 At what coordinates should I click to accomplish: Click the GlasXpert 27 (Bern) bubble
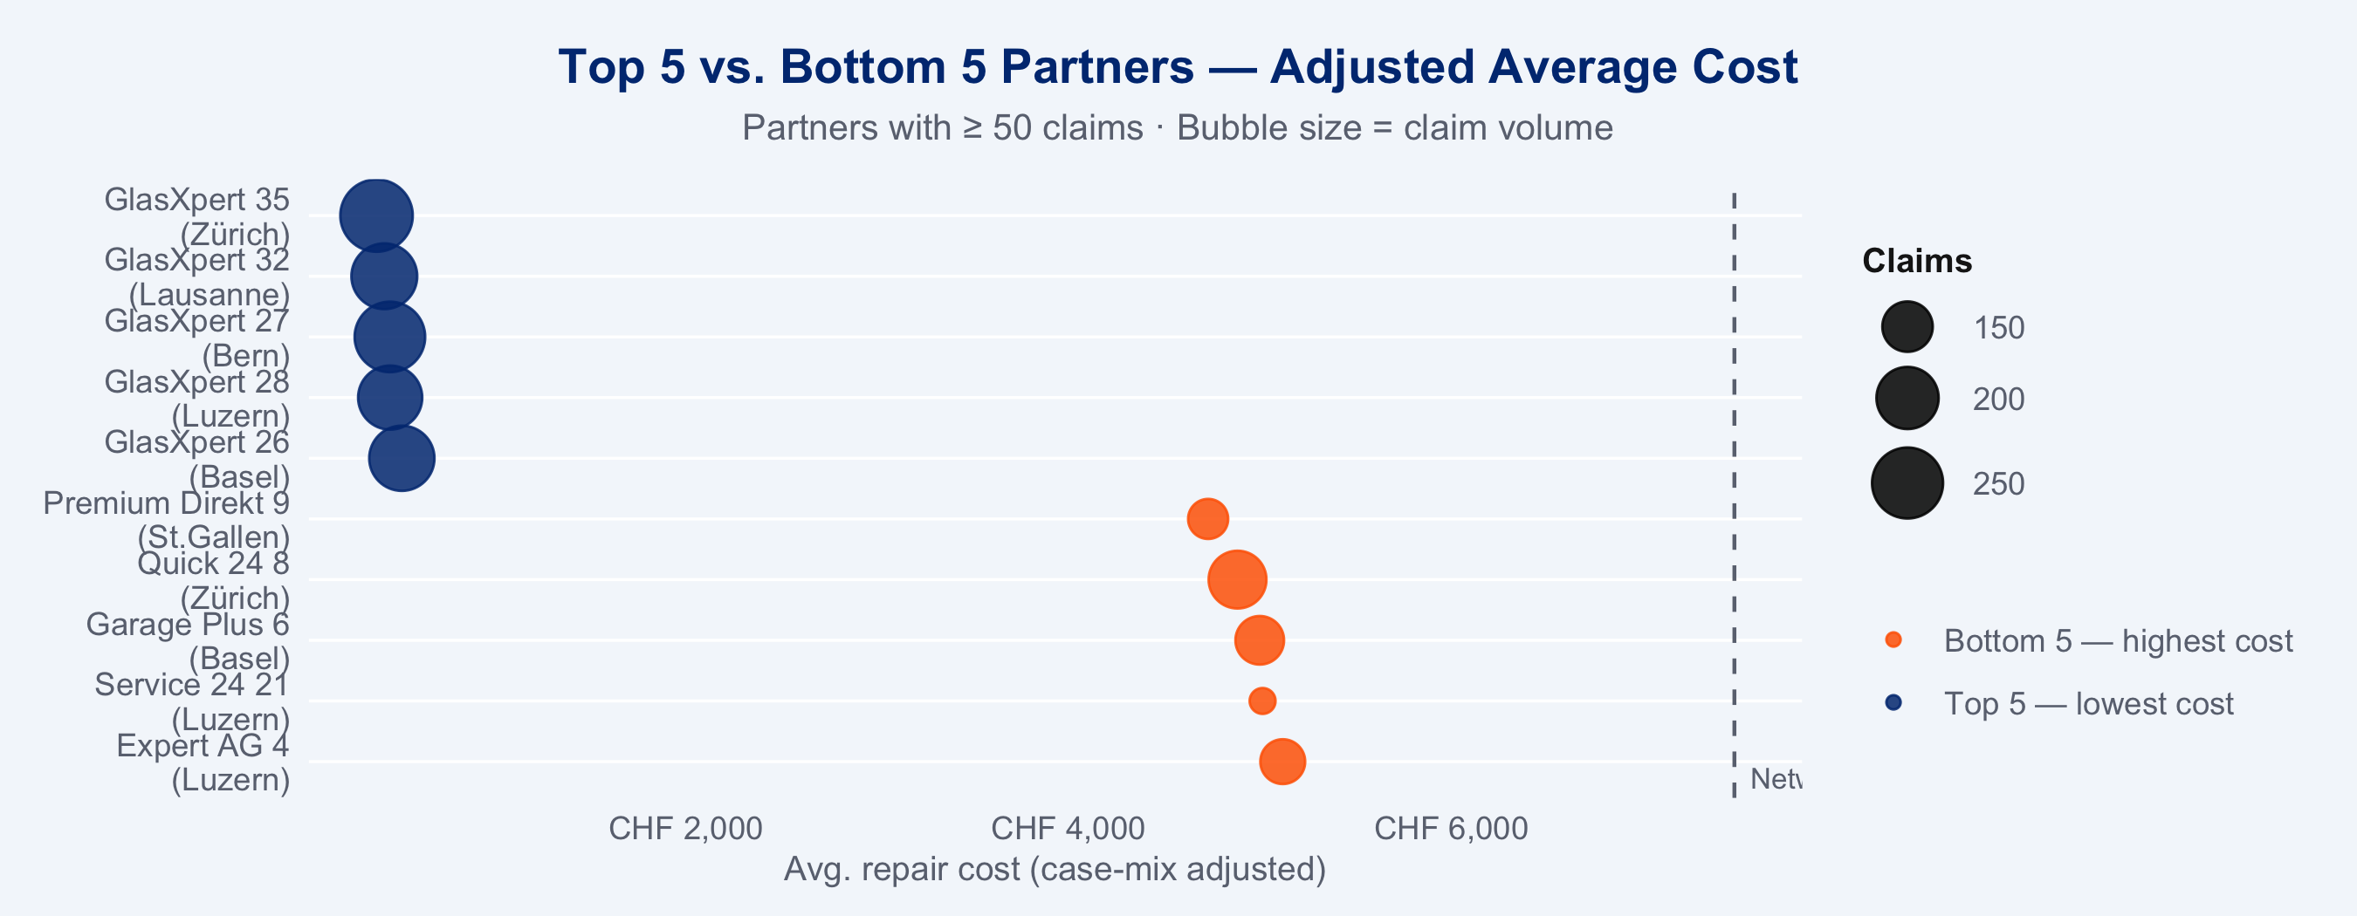tap(390, 338)
